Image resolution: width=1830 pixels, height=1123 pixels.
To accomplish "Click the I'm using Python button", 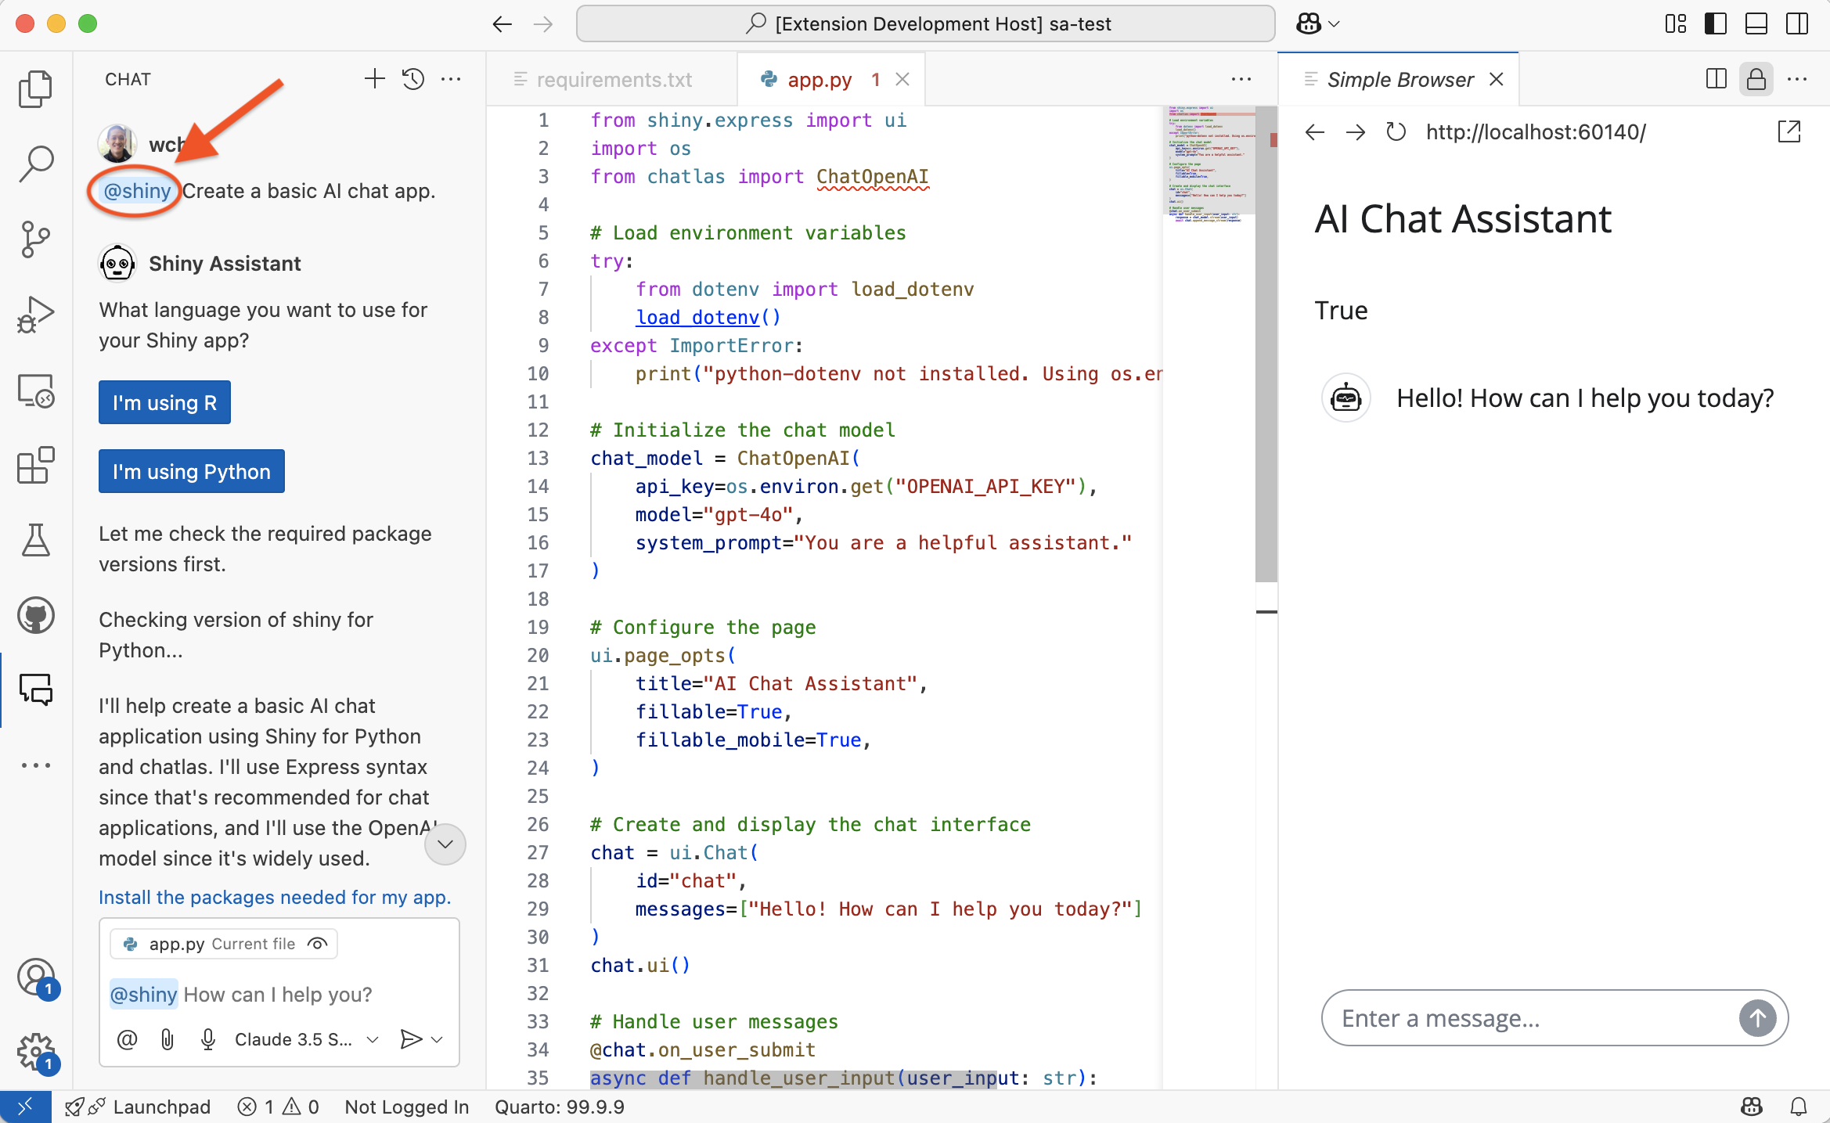I will (x=192, y=471).
